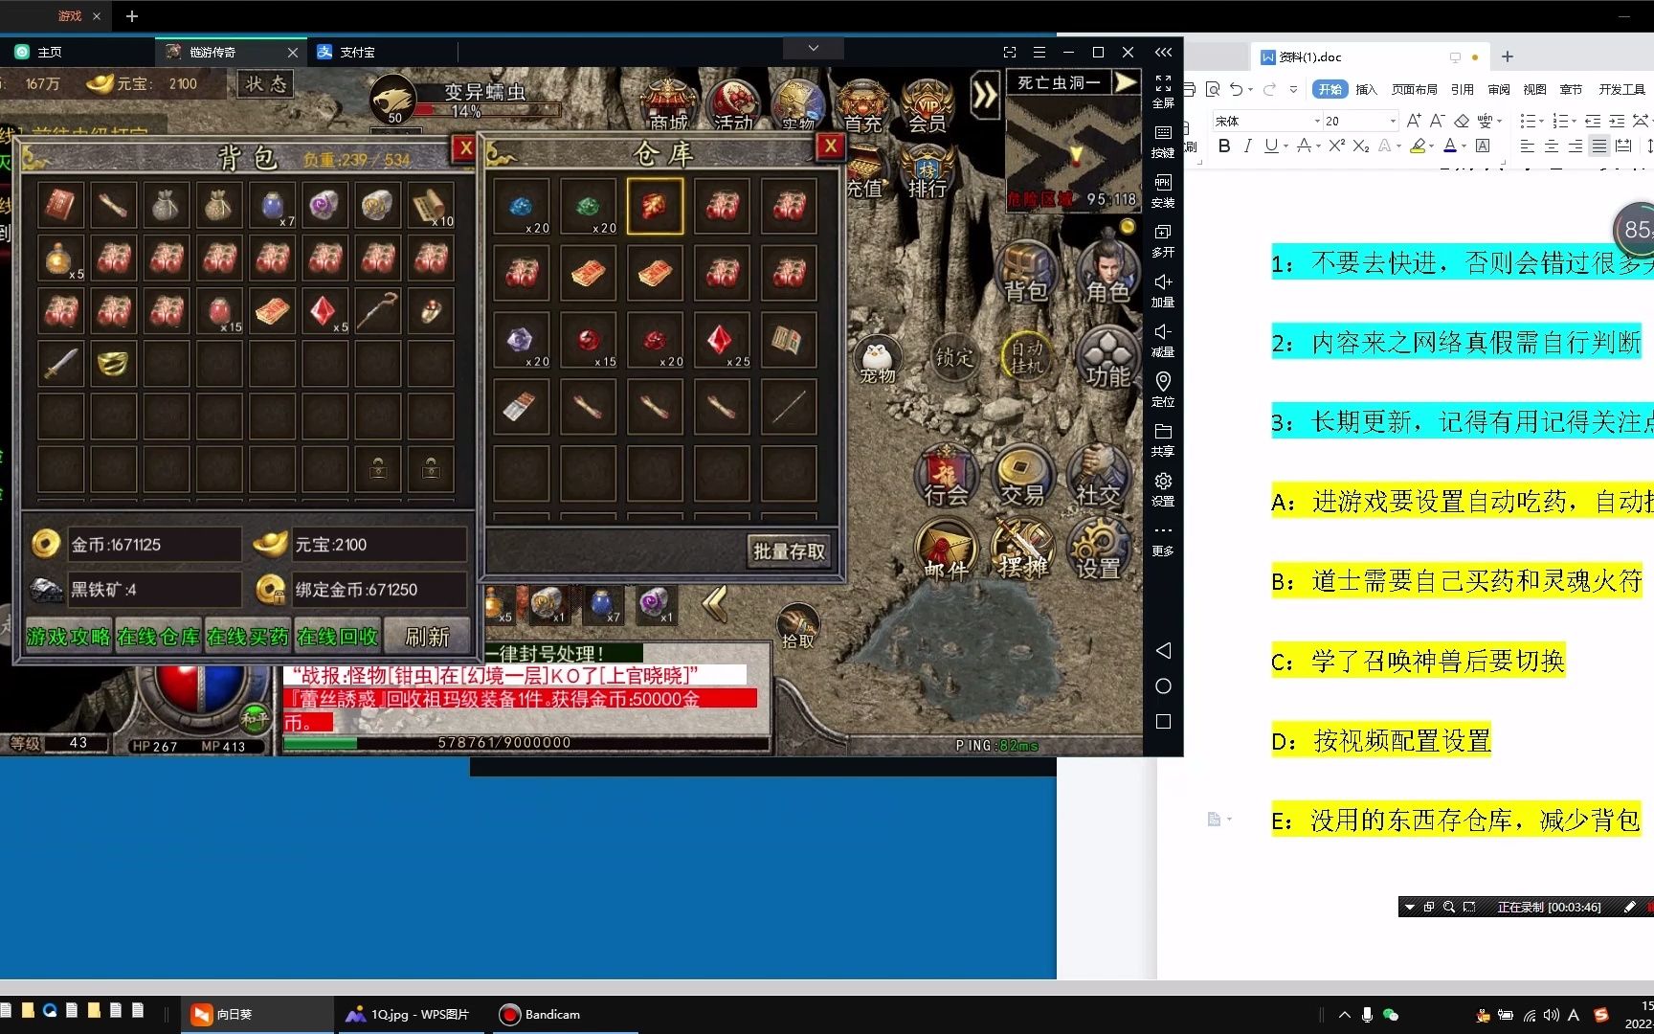Open the 邮件 mail icon
The height and width of the screenshot is (1034, 1654).
[x=946, y=551]
